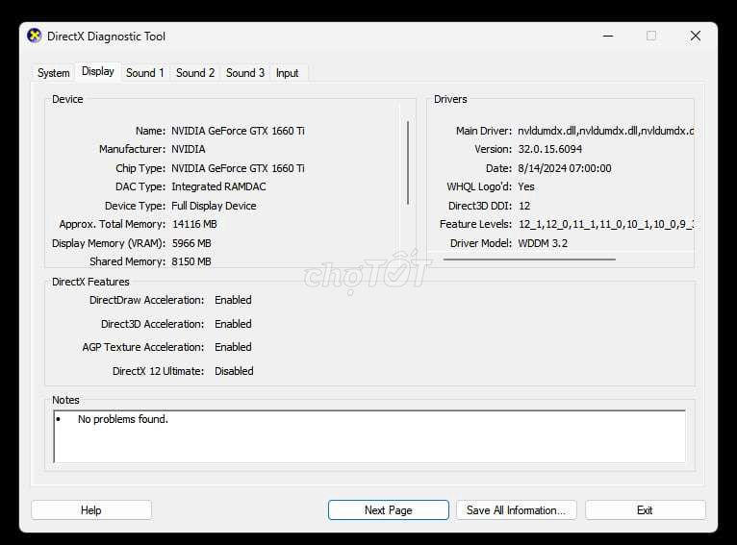The height and width of the screenshot is (545, 737).
Task: Switch to the System tab
Action: pos(54,73)
